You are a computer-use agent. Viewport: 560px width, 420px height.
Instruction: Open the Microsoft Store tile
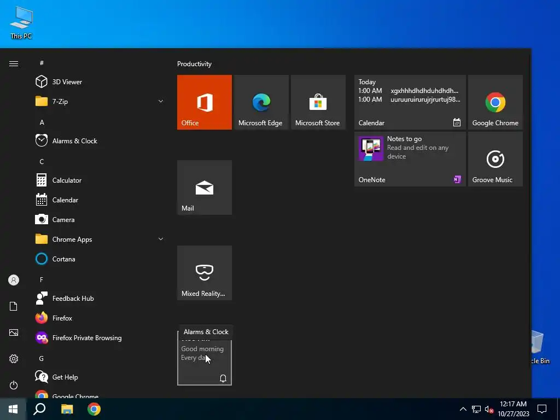(x=318, y=102)
